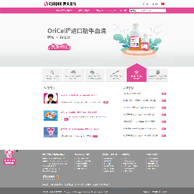Select the highlighted pink tile with the cell icon
This screenshot has width=194, height=194.
click(136, 73)
